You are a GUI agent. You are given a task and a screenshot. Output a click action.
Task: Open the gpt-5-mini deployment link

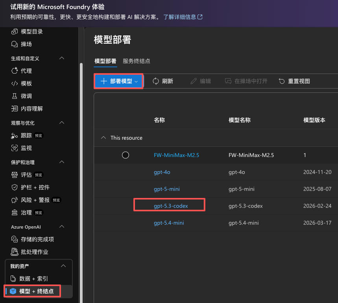point(166,189)
